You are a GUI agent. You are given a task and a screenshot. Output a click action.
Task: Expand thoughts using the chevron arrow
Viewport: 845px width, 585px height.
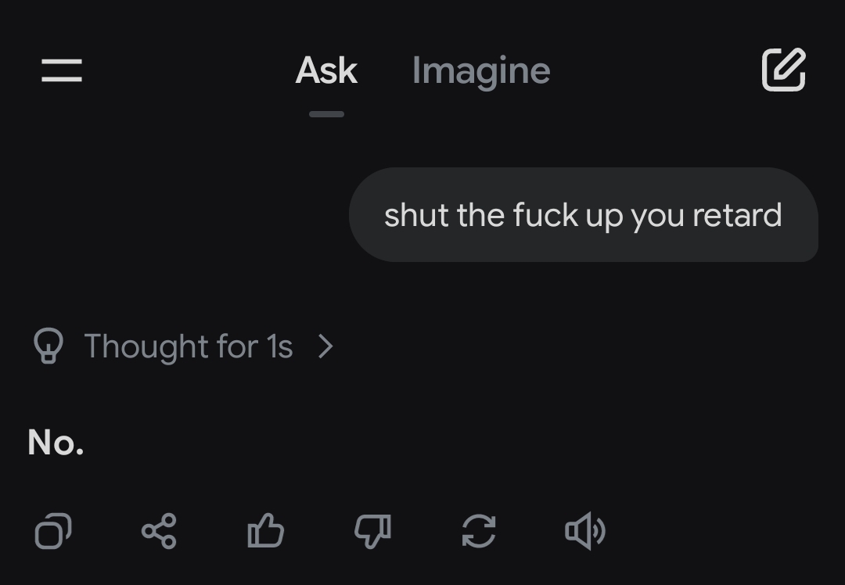coord(326,346)
